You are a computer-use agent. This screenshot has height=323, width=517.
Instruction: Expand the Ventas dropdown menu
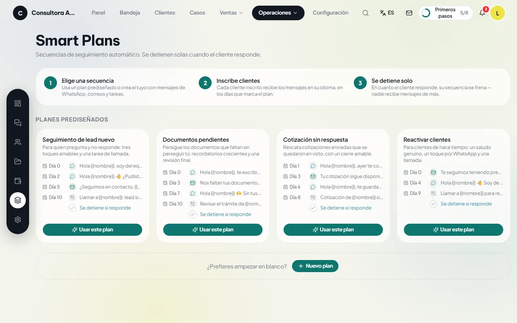(231, 13)
